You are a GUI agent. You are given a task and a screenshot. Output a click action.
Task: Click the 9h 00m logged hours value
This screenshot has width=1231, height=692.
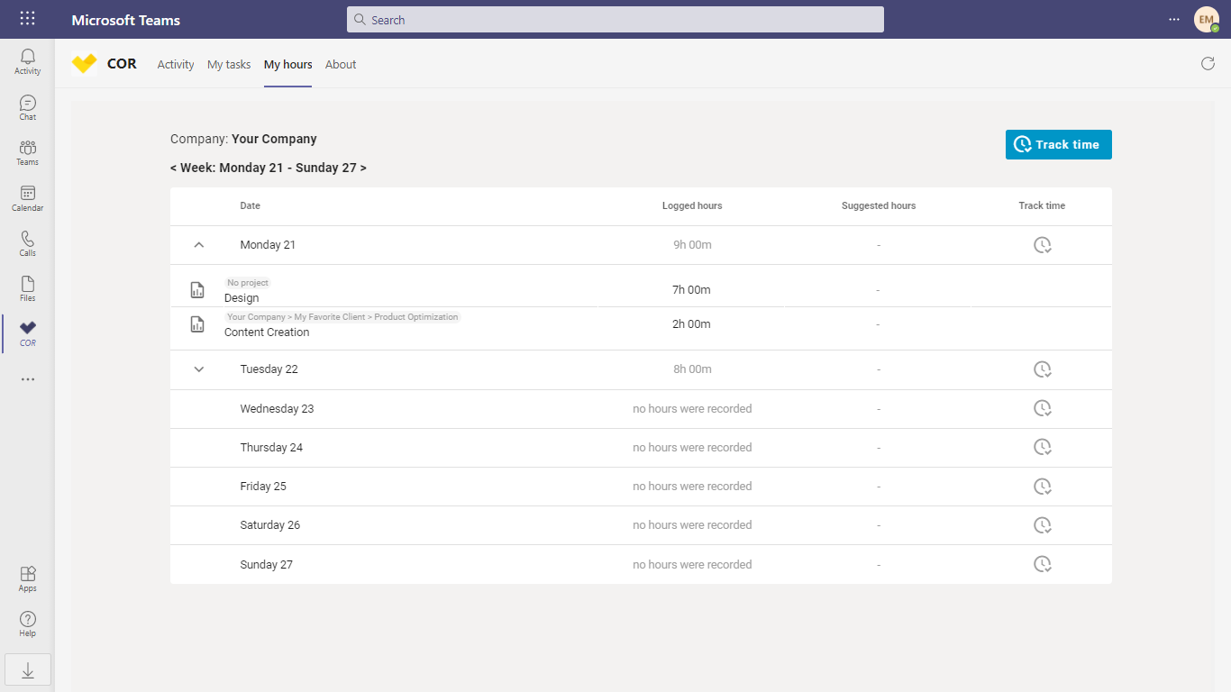pyautogui.click(x=692, y=245)
